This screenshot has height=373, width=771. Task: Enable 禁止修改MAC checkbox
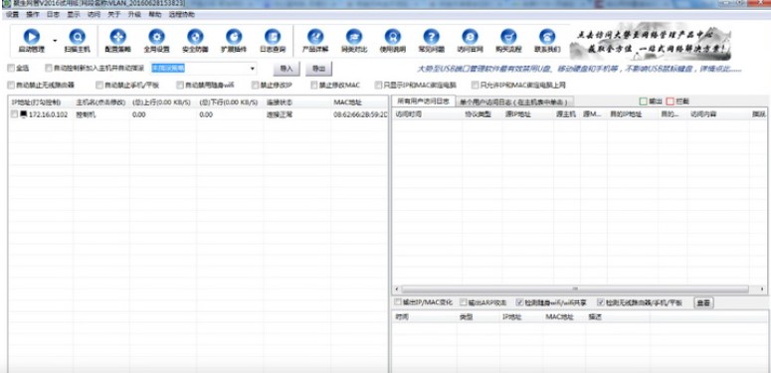(313, 85)
